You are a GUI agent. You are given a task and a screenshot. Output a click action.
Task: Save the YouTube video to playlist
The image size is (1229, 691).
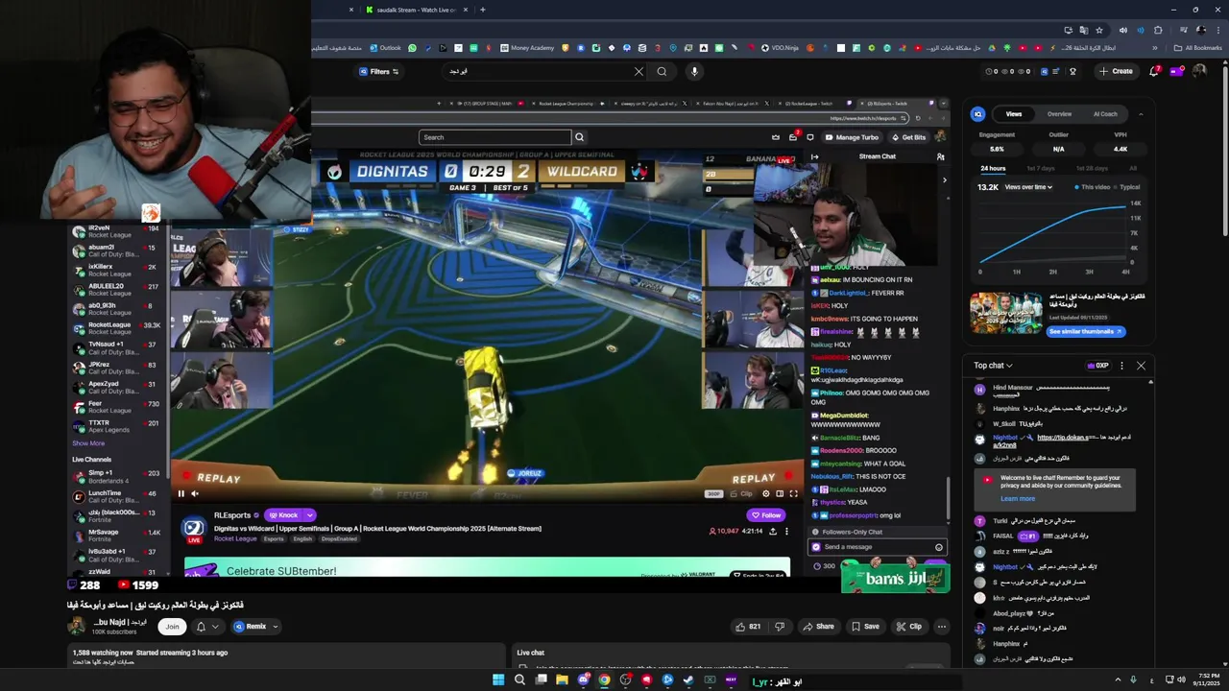864,627
